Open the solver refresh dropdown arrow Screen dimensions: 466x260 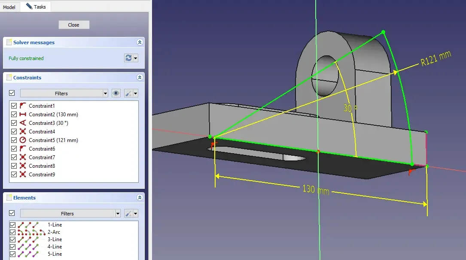[x=136, y=58]
